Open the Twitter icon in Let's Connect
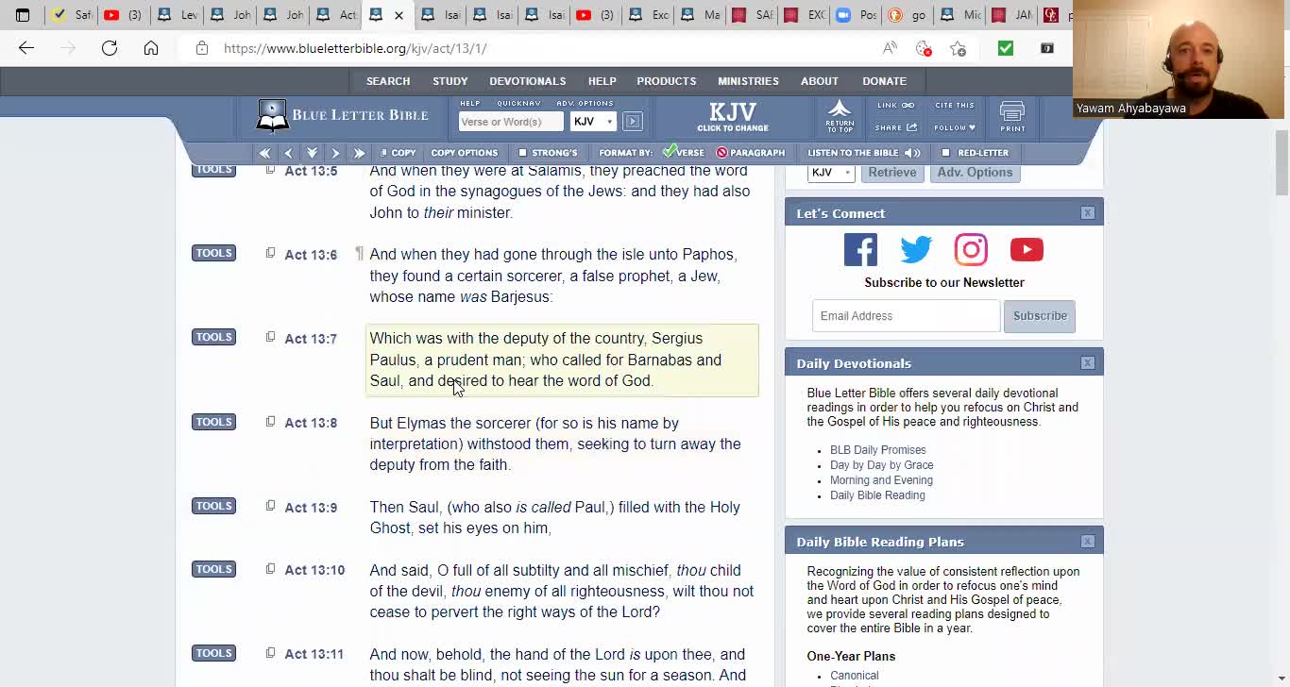 pyautogui.click(x=915, y=249)
